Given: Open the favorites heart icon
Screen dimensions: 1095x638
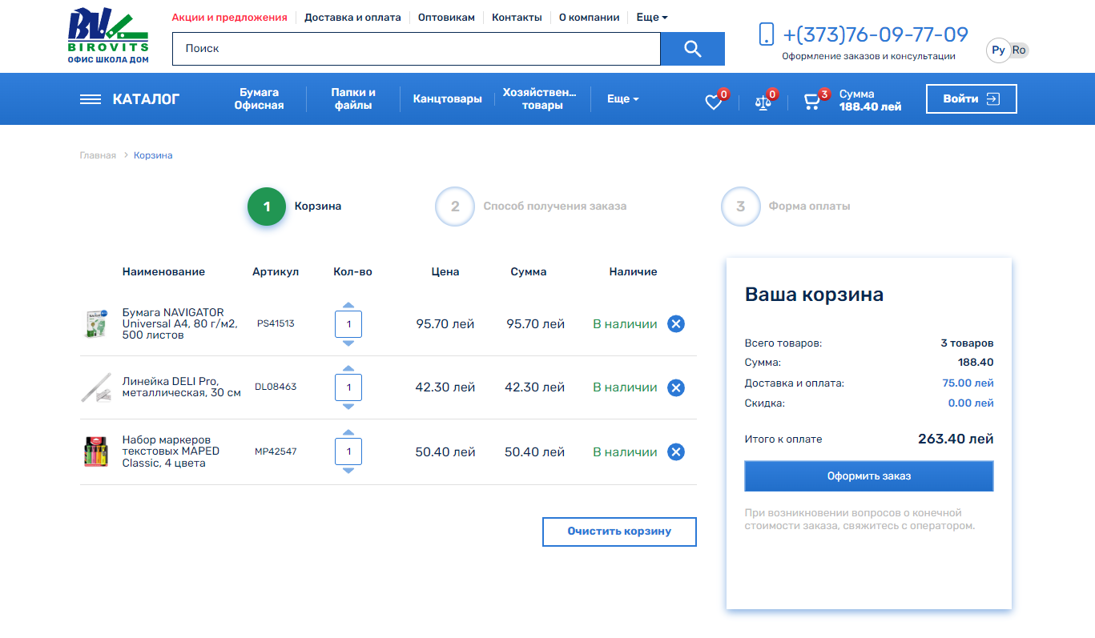Looking at the screenshot, I should point(713,102).
